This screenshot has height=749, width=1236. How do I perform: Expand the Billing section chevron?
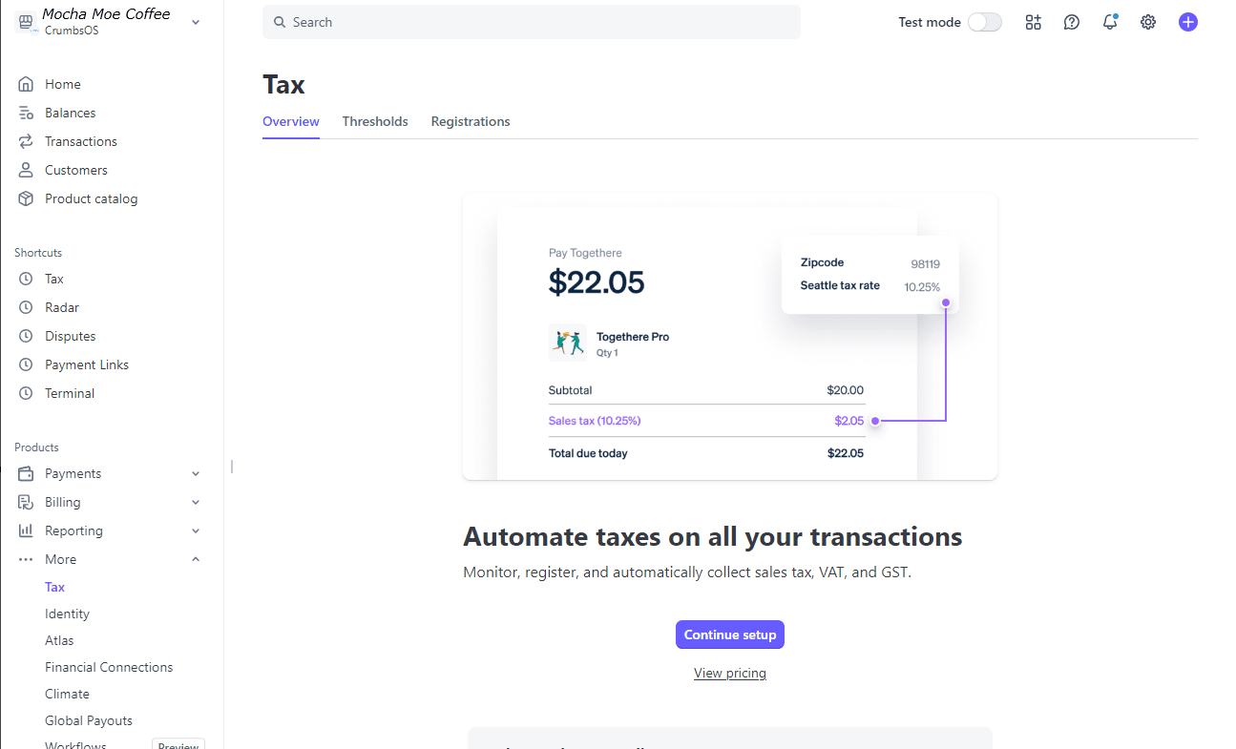tap(196, 502)
